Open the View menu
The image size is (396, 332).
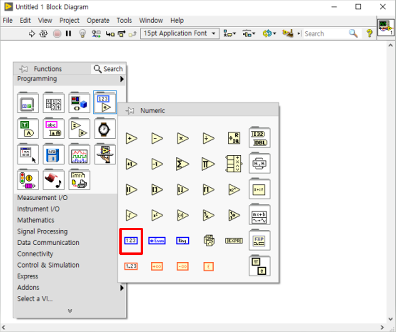[x=45, y=20]
